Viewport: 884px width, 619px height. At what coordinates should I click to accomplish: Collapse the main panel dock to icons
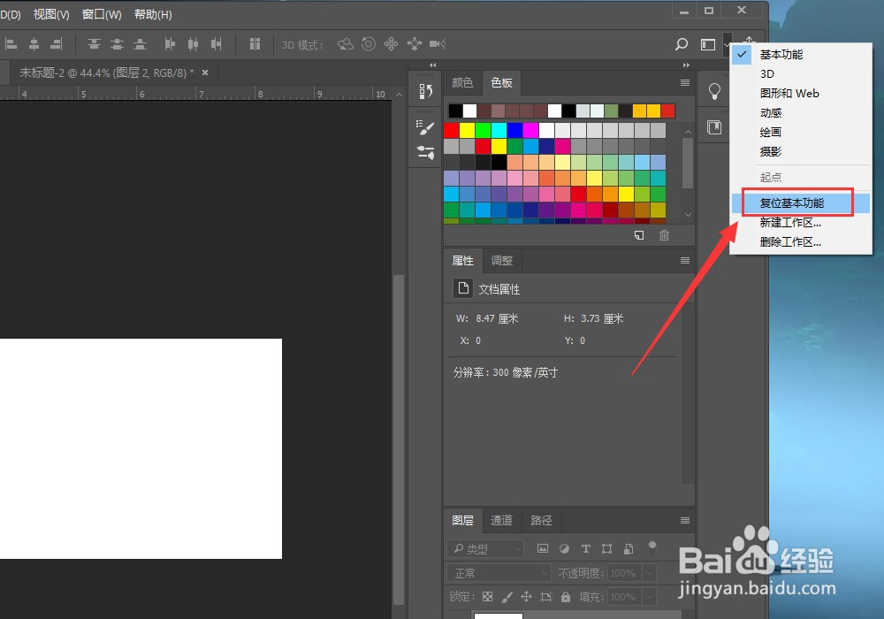click(686, 65)
